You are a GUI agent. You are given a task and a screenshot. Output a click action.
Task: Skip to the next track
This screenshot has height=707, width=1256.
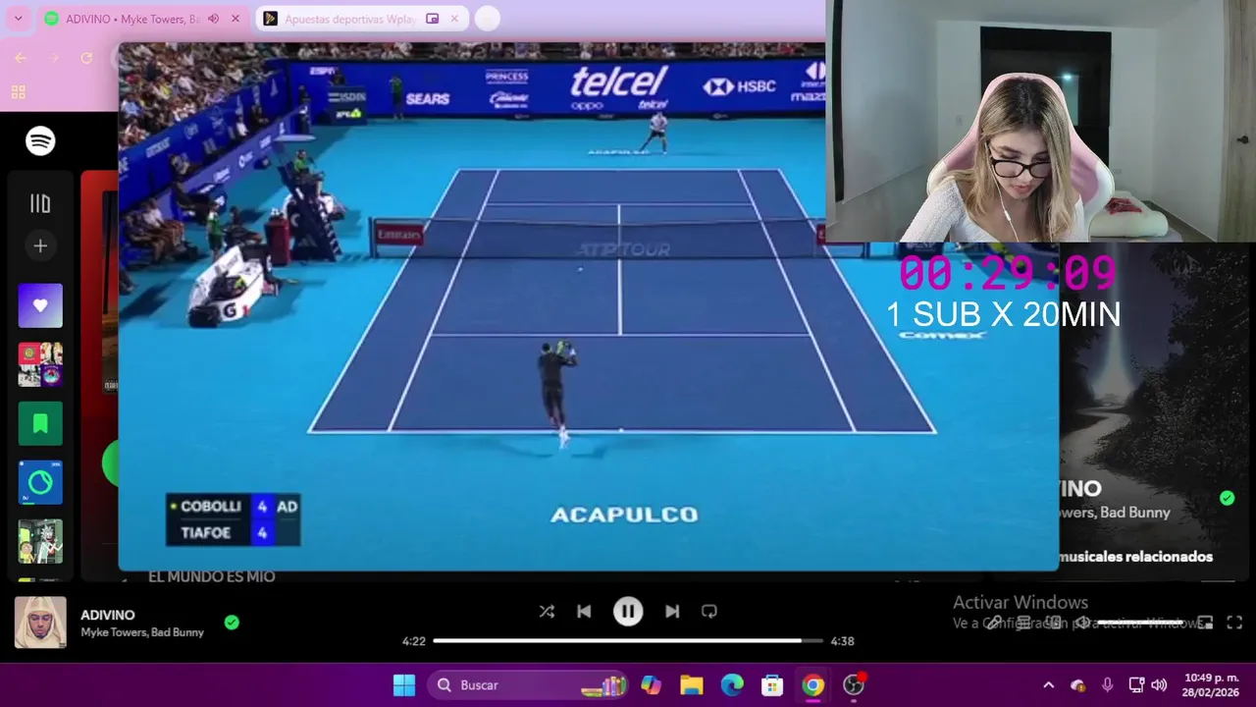pyautogui.click(x=672, y=611)
